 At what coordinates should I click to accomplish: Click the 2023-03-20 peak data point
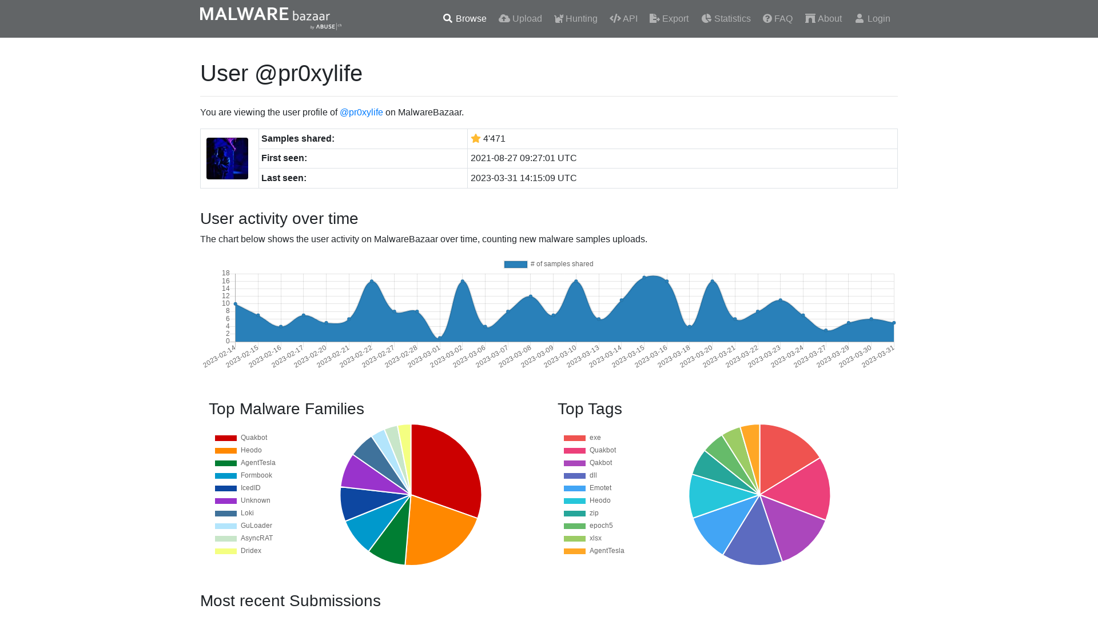pos(712,281)
